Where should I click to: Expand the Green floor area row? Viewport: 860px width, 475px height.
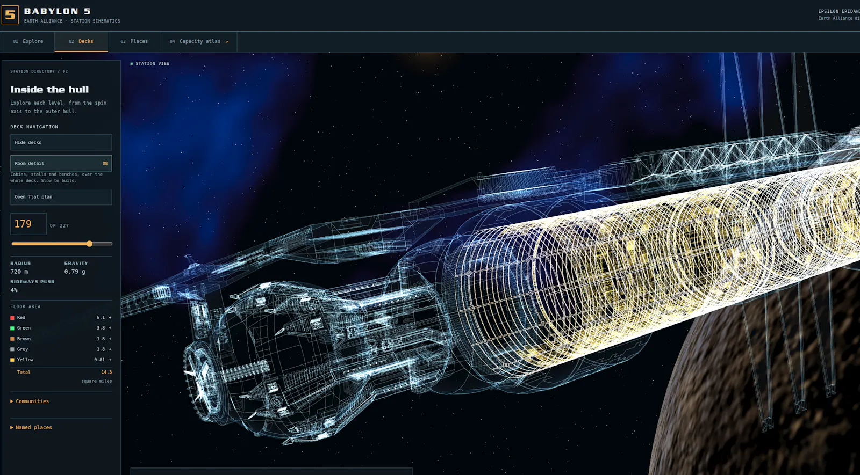coord(61,328)
